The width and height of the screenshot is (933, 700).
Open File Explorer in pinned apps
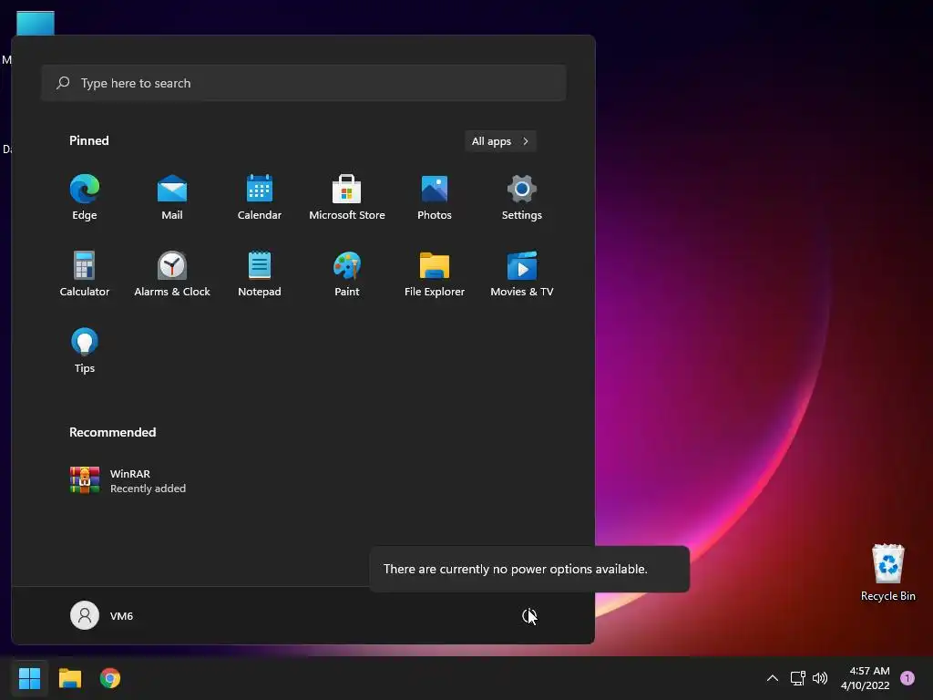click(x=435, y=273)
